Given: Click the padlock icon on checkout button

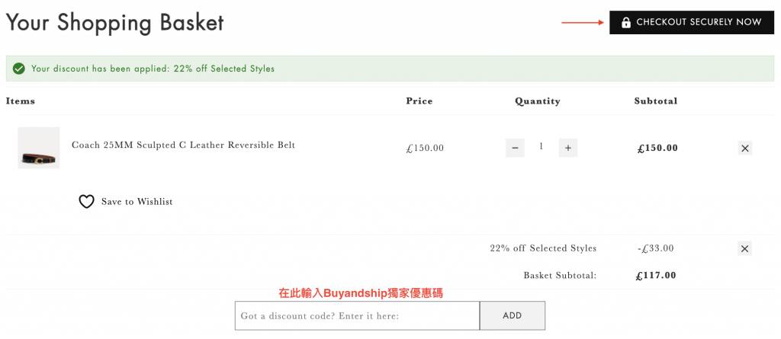Looking at the screenshot, I should (x=626, y=23).
